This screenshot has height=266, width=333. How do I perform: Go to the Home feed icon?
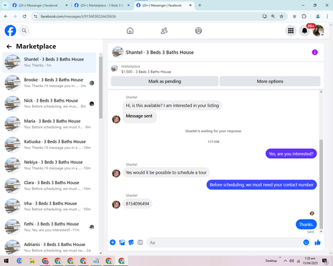click(x=130, y=31)
